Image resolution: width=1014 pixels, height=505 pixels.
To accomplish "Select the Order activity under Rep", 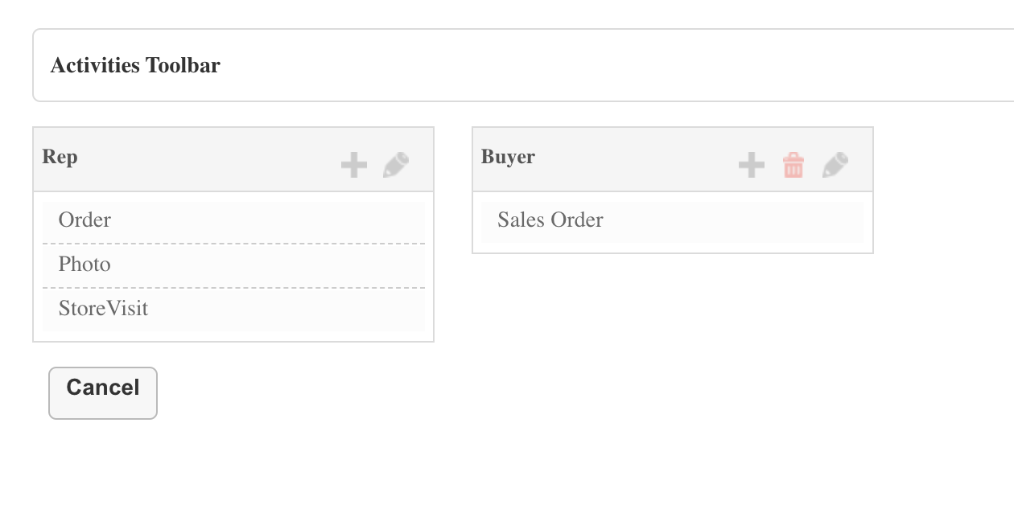I will [233, 220].
